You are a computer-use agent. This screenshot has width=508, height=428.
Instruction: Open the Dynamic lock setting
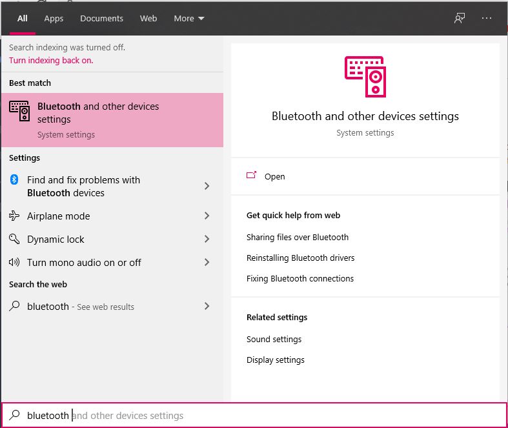click(112, 239)
